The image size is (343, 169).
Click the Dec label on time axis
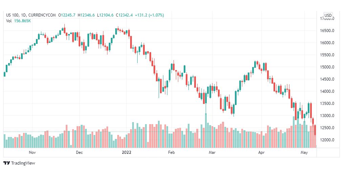pos(79,152)
